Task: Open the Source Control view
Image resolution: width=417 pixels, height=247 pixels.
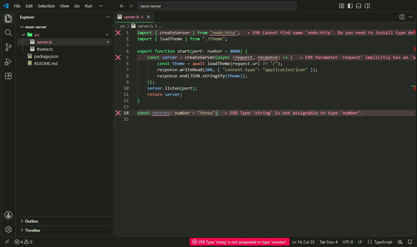Action: point(8,47)
